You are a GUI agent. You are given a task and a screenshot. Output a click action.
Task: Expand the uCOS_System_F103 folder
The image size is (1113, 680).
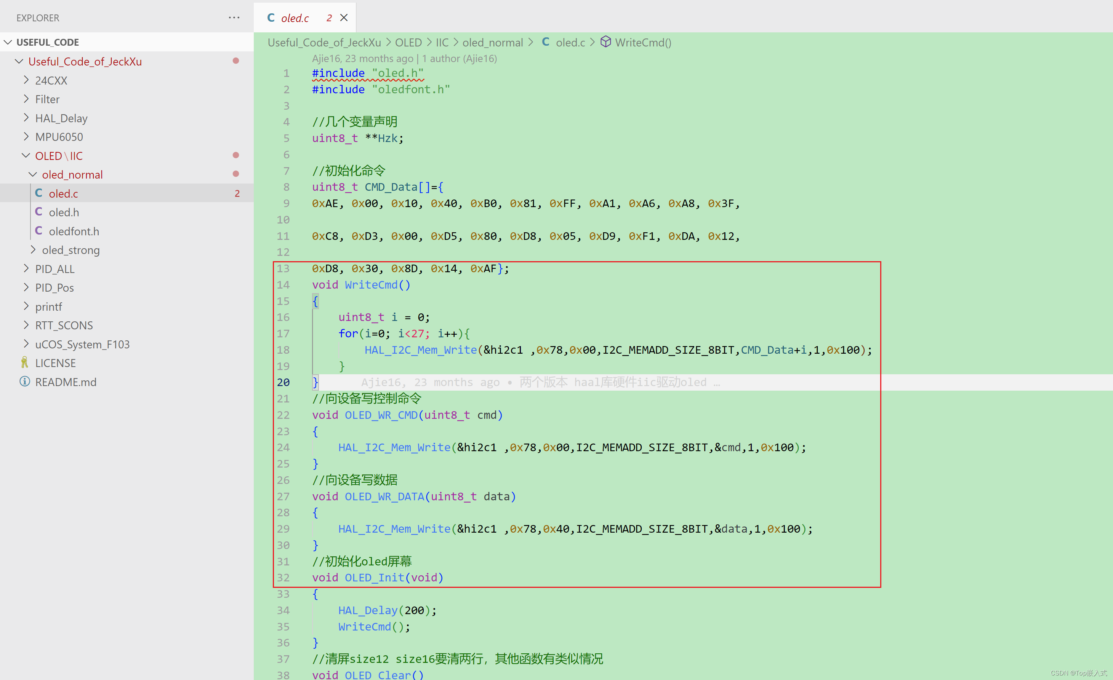point(82,344)
